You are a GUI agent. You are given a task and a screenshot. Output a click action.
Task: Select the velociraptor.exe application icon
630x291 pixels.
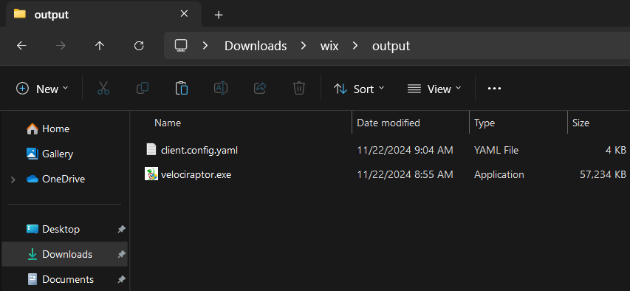tap(151, 174)
